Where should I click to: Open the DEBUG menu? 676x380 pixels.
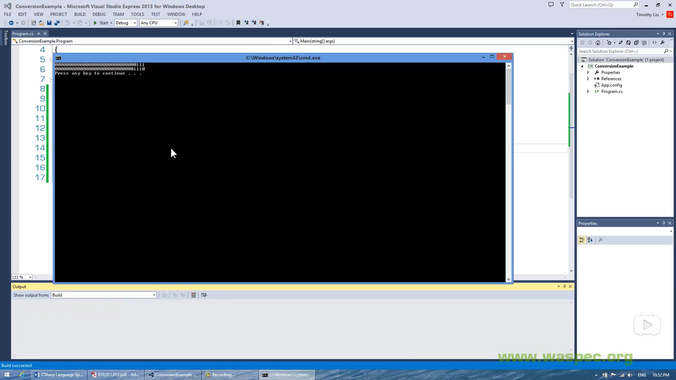pyautogui.click(x=99, y=14)
